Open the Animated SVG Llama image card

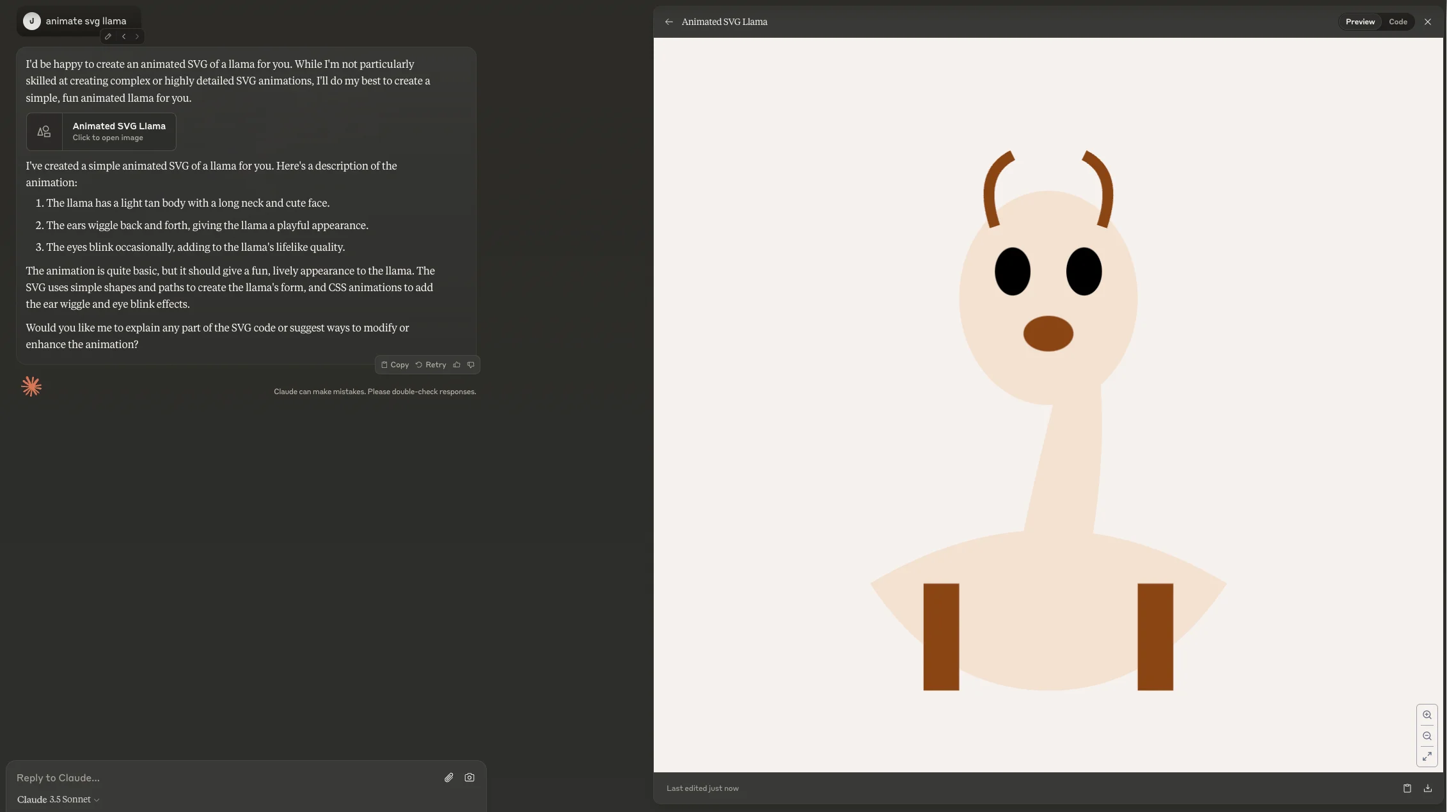pyautogui.click(x=101, y=132)
